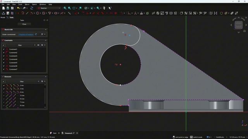Toggle constraints visibility eye icon
The width and height of the screenshot is (248, 139).
pos(38,45)
